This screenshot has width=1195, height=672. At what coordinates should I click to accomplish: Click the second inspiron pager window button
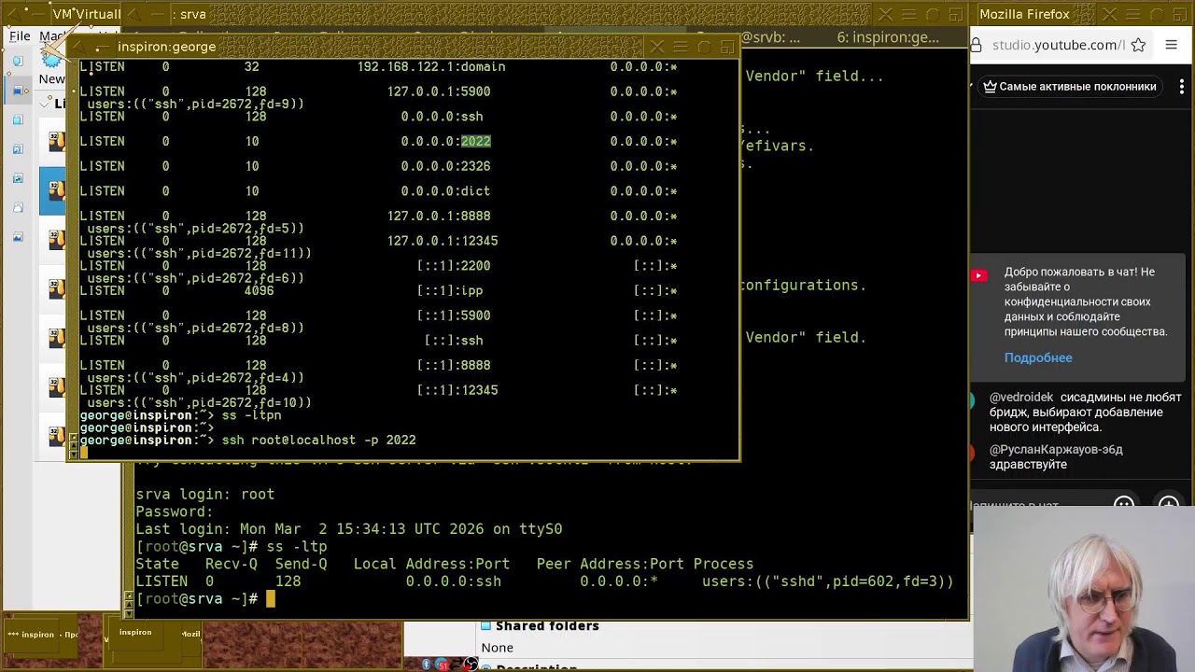135,633
